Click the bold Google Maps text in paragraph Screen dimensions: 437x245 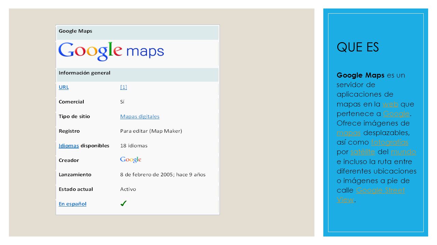(x=361, y=75)
